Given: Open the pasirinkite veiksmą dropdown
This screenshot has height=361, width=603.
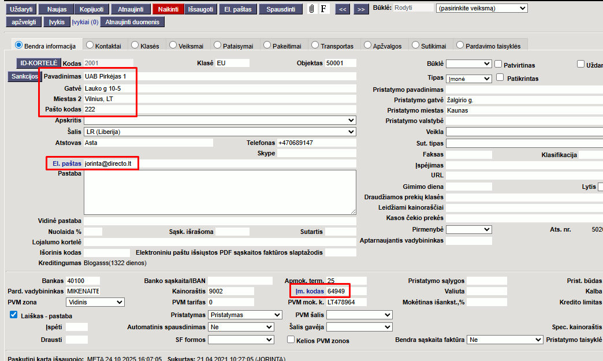Looking at the screenshot, I should coord(482,9).
